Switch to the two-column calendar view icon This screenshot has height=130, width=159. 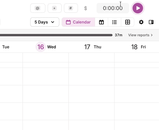pos(101,22)
